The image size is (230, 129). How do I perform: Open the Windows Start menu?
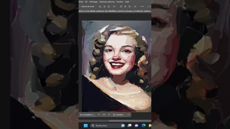tap(86, 126)
